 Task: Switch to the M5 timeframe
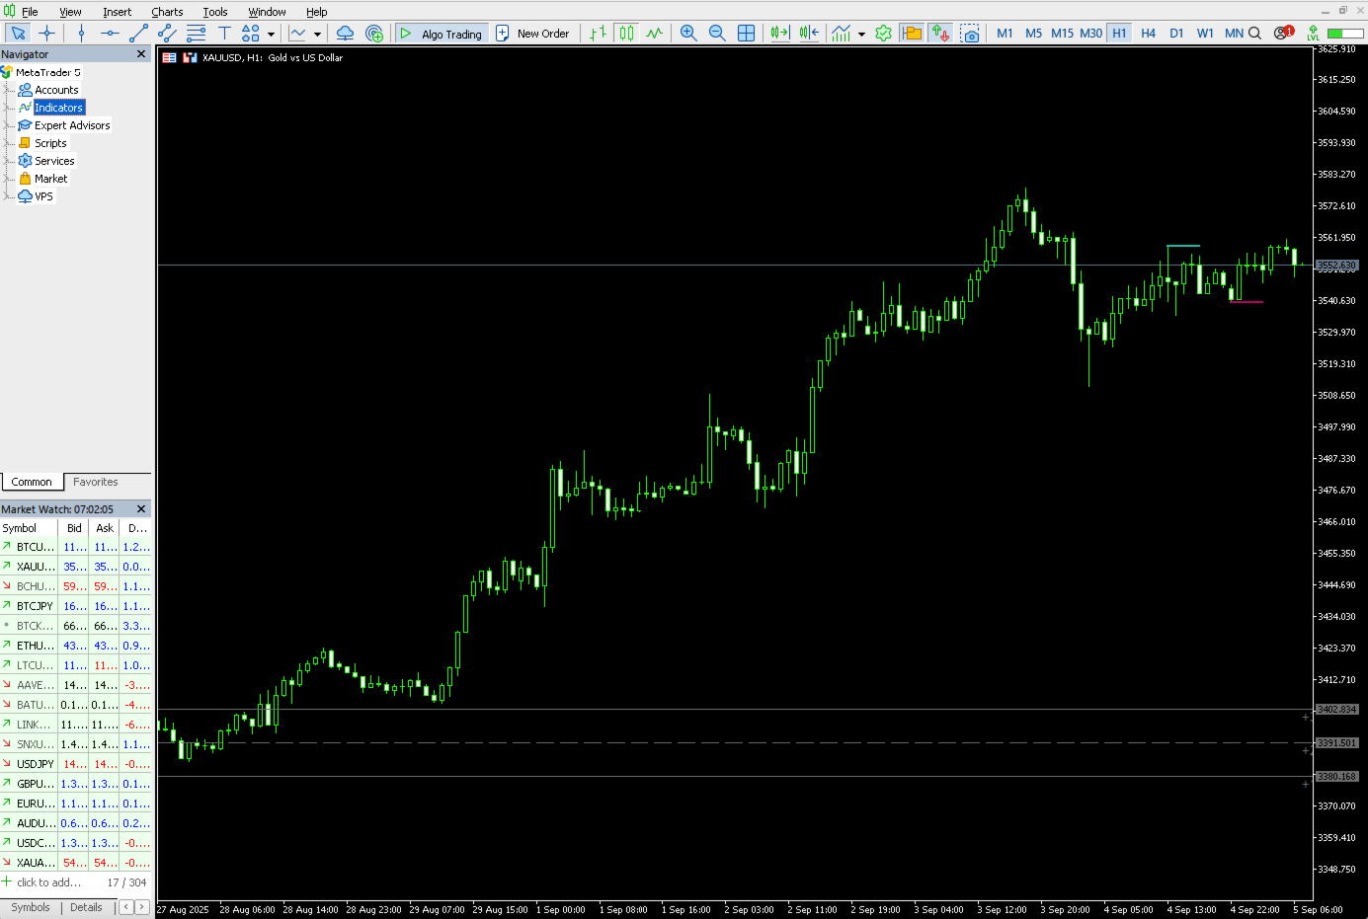tap(1033, 33)
